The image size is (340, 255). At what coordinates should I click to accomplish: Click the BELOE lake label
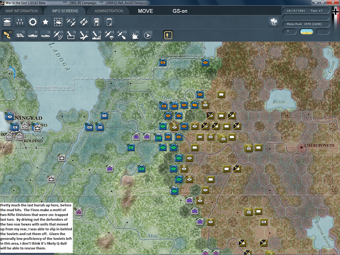click(279, 102)
